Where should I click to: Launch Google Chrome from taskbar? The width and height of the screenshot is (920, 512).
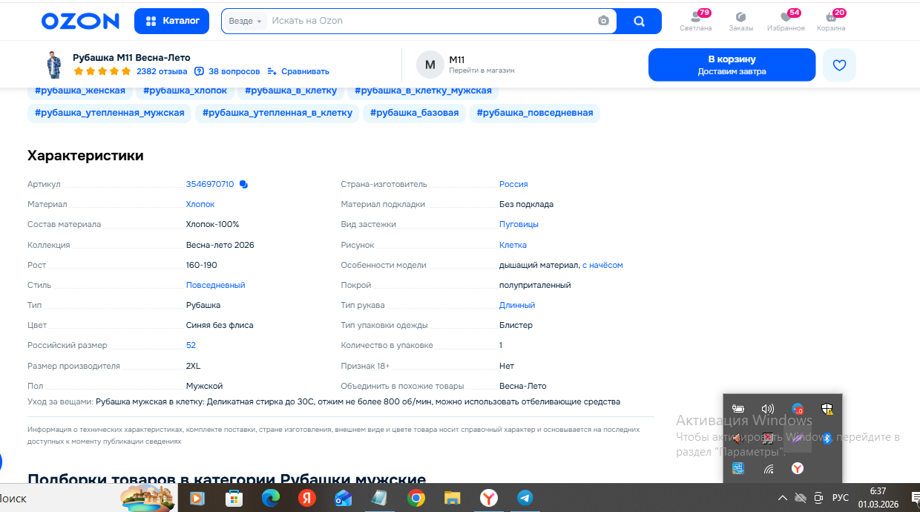(x=415, y=498)
